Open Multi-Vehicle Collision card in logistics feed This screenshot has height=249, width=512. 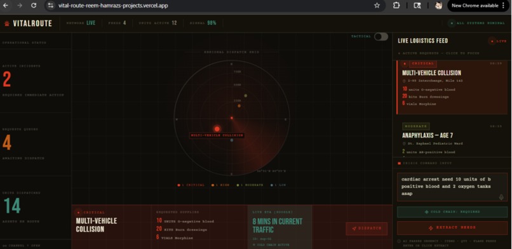click(x=452, y=87)
